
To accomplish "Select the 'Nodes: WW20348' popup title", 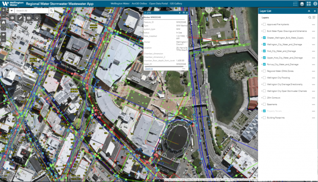I will (152, 17).
